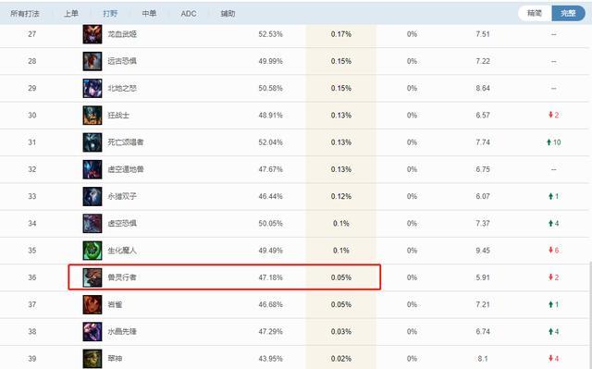Image resolution: width=592 pixels, height=369 pixels.
Task: Click the 北地之怒 champion name
Action: tap(122, 88)
